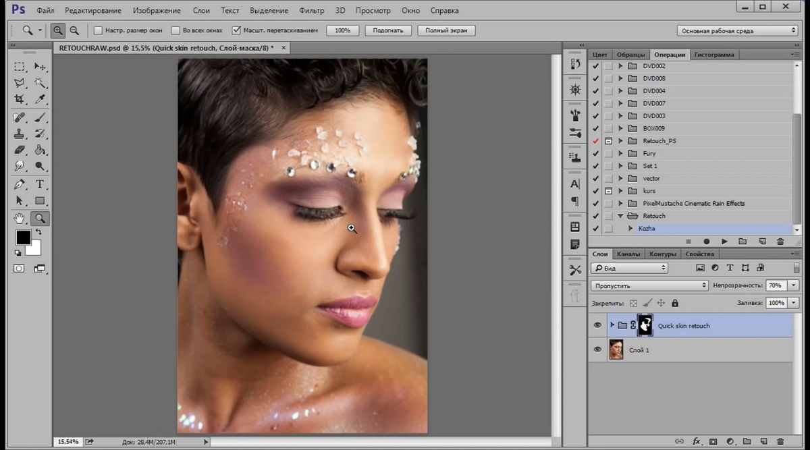The height and width of the screenshot is (450, 810).
Task: Enable the resize windows to fit checkbox
Action: click(x=98, y=30)
